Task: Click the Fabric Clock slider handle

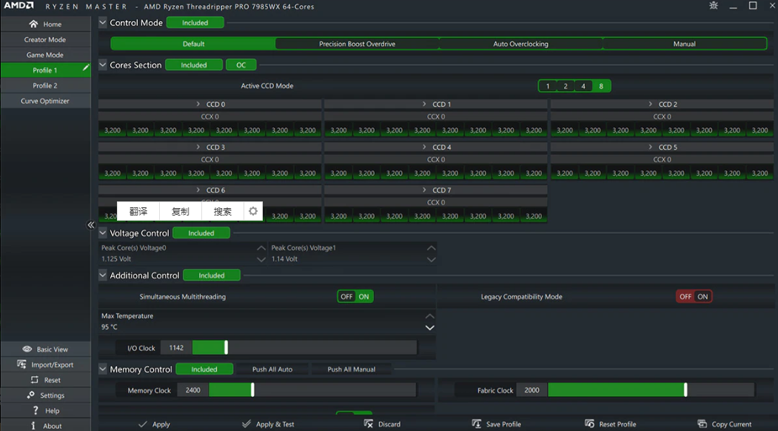Action: coord(685,390)
